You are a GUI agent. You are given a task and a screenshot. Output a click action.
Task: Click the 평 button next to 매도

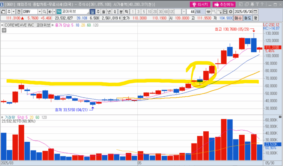(255, 18)
